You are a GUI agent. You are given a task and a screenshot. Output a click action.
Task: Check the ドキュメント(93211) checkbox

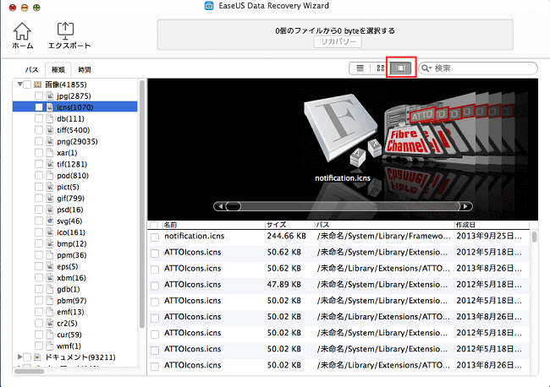pyautogui.click(x=27, y=357)
